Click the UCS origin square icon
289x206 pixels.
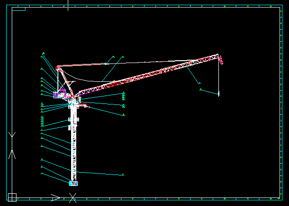tap(12, 197)
